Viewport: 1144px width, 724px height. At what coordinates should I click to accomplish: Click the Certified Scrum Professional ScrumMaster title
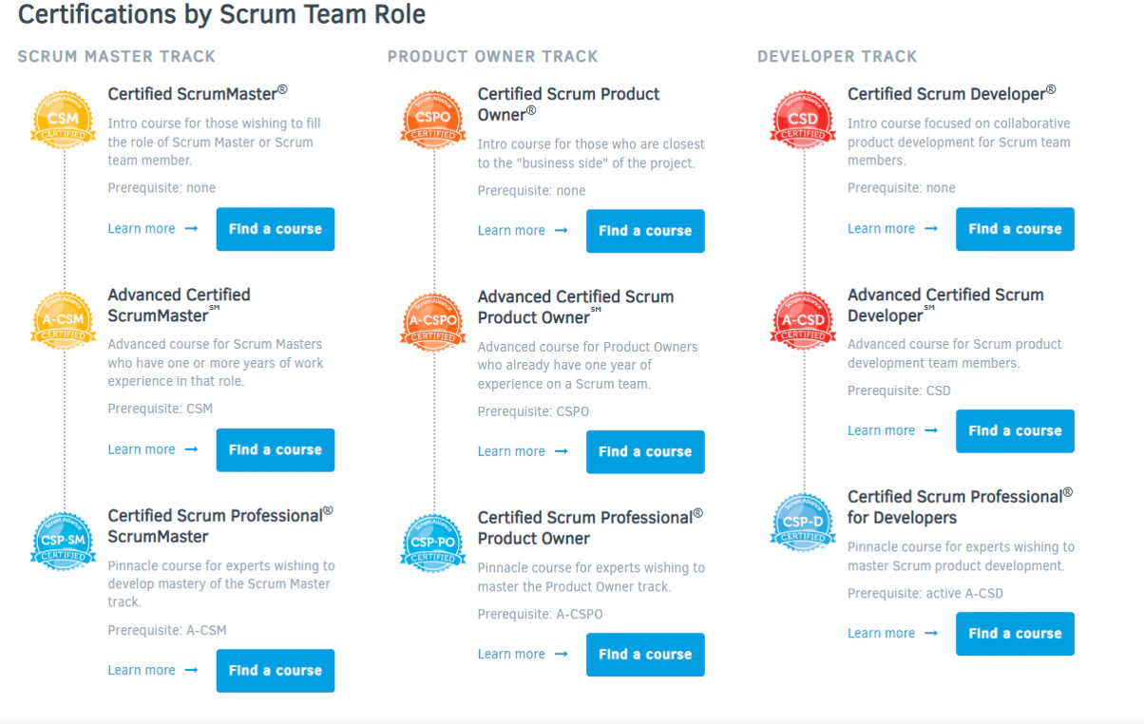[x=220, y=525]
